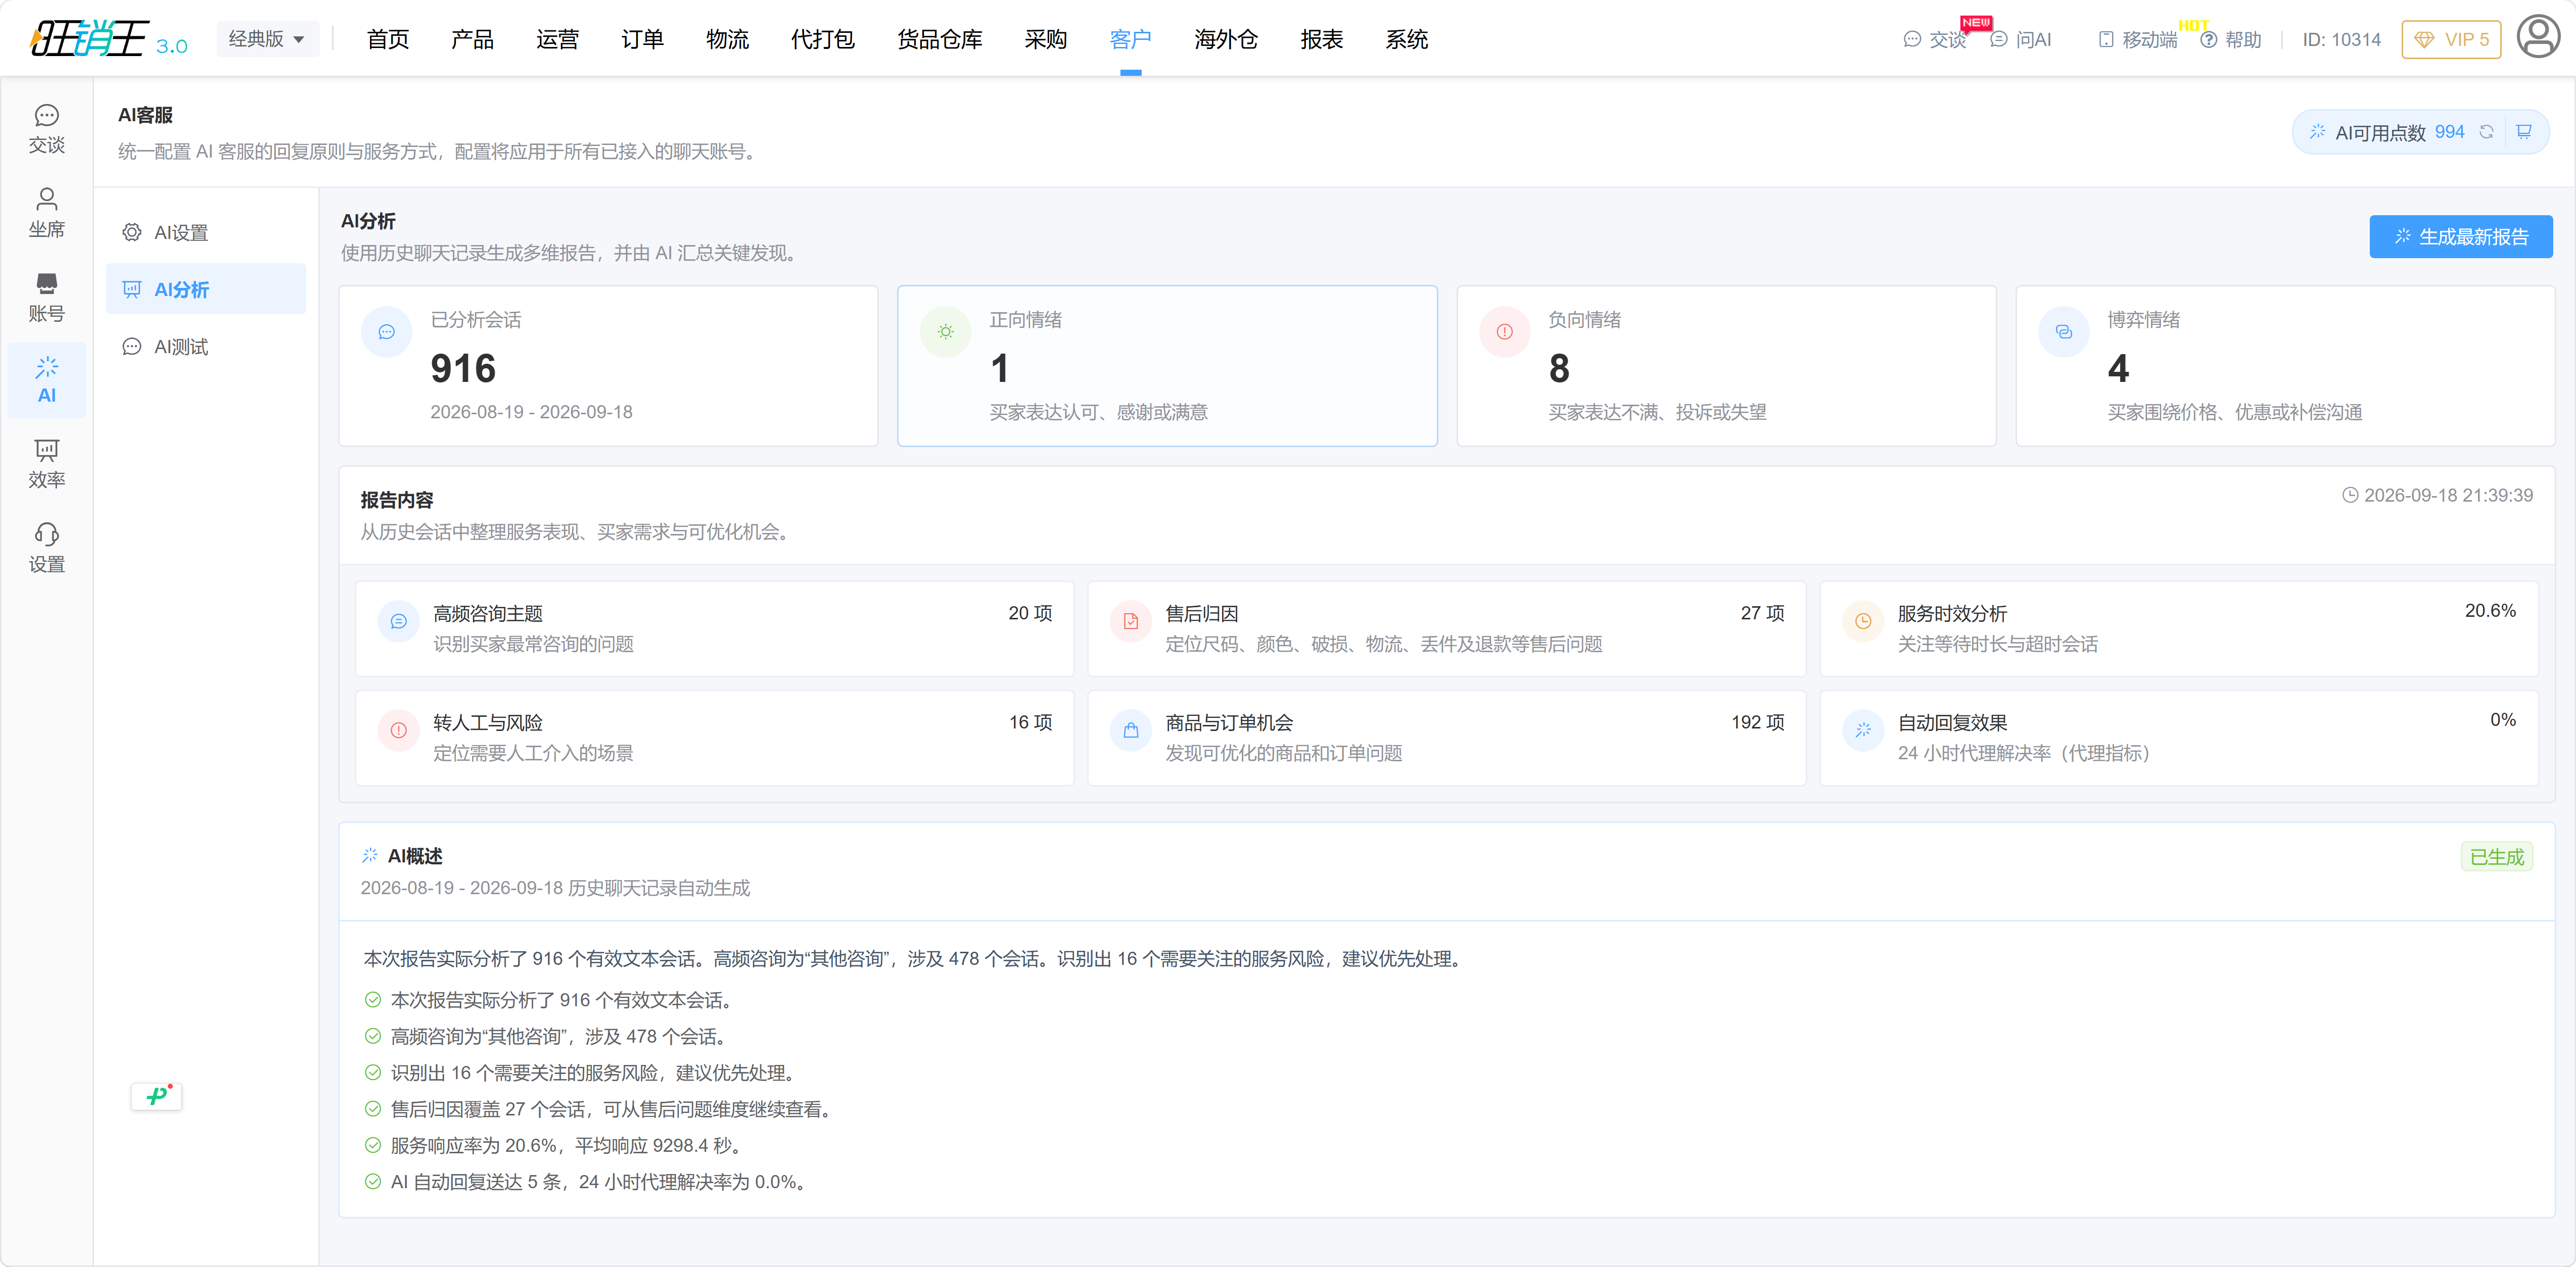
Task: Open the 报表 menu
Action: (1321, 39)
